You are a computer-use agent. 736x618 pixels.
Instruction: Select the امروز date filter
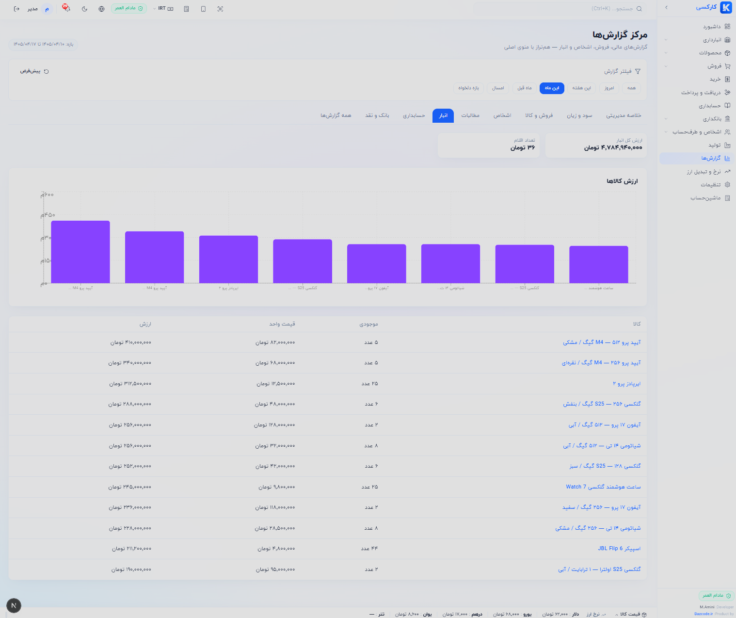609,88
